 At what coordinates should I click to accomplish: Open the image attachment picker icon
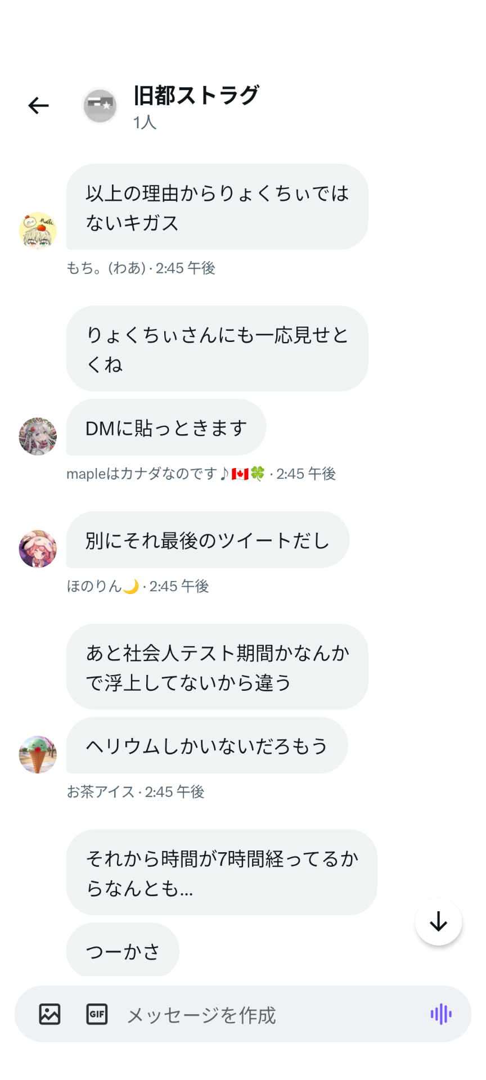[49, 1014]
